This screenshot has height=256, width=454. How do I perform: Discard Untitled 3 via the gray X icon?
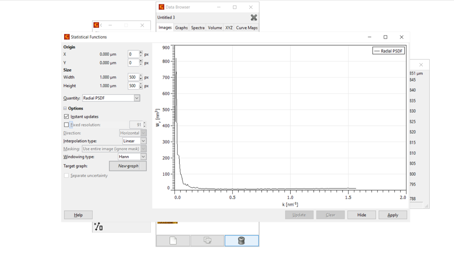click(x=254, y=17)
